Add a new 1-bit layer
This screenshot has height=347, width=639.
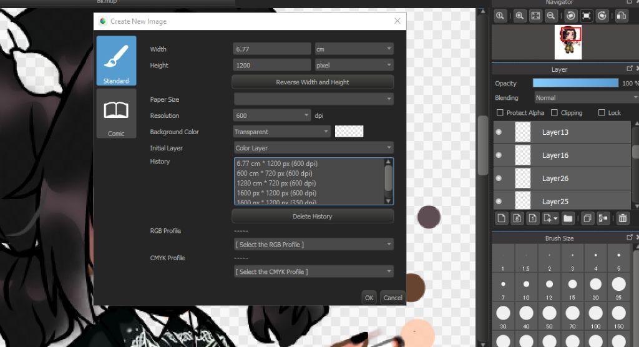pos(532,218)
